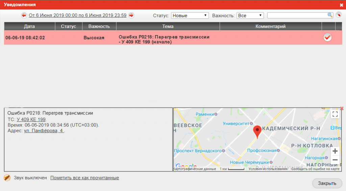Zoom out on the map
Image resolution: width=346 pixels, height=191 pixels.
tap(335, 160)
